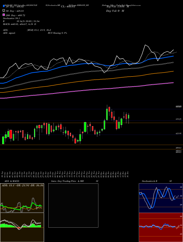Screen dimensions: 183x242
Task: Click the 'CL: 443.61' closing price text
Action: (x=68, y=7)
